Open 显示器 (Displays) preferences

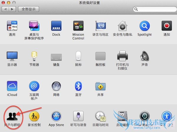tap(12, 56)
